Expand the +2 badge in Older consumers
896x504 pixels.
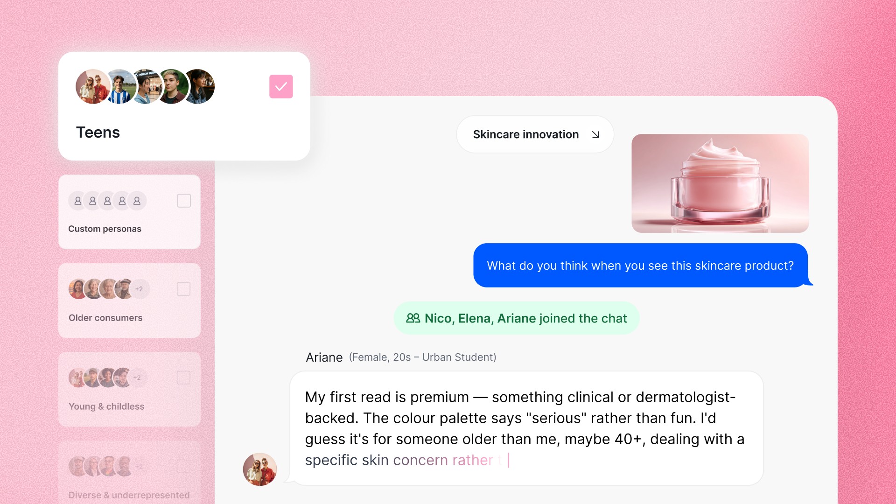click(x=139, y=289)
